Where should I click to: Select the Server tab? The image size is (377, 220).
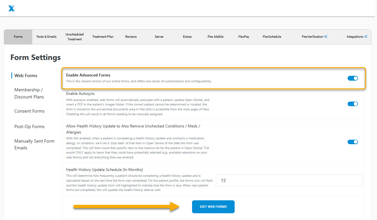click(x=159, y=37)
